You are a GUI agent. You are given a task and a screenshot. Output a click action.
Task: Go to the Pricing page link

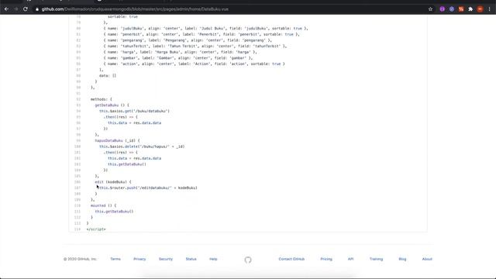[326, 259]
